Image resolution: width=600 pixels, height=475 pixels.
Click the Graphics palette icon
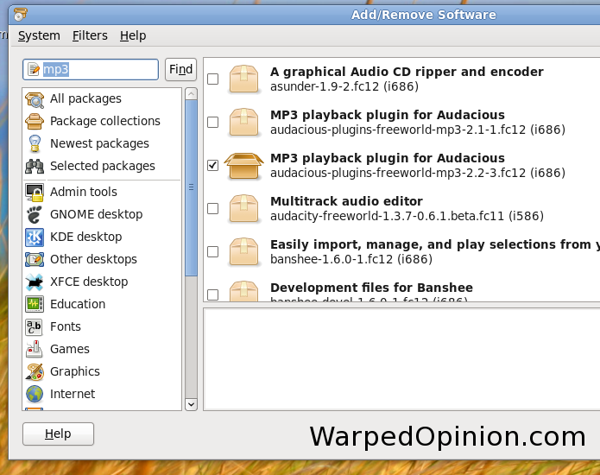coord(35,371)
